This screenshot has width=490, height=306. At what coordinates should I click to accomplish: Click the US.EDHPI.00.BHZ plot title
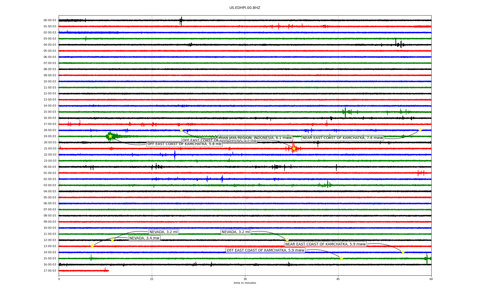coord(245,8)
